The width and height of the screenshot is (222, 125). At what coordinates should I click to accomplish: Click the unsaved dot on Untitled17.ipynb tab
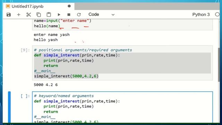[69, 6]
